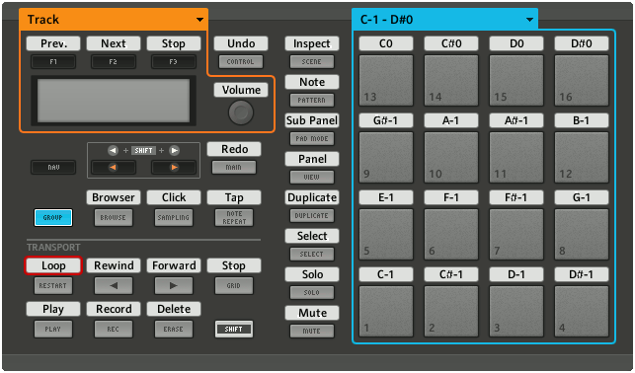
Task: Click the F2 button under Next
Action: tap(114, 62)
